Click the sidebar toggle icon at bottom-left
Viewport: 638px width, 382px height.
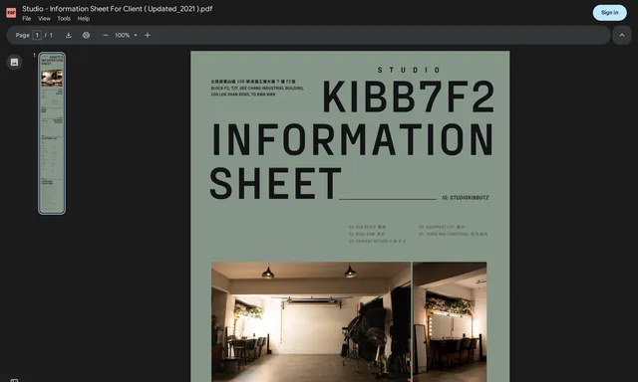(14, 380)
